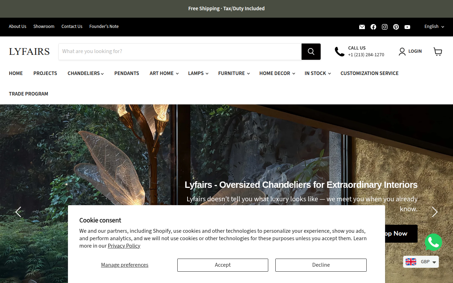This screenshot has width=453, height=283.
Task: Click the login user icon
Action: click(x=402, y=52)
